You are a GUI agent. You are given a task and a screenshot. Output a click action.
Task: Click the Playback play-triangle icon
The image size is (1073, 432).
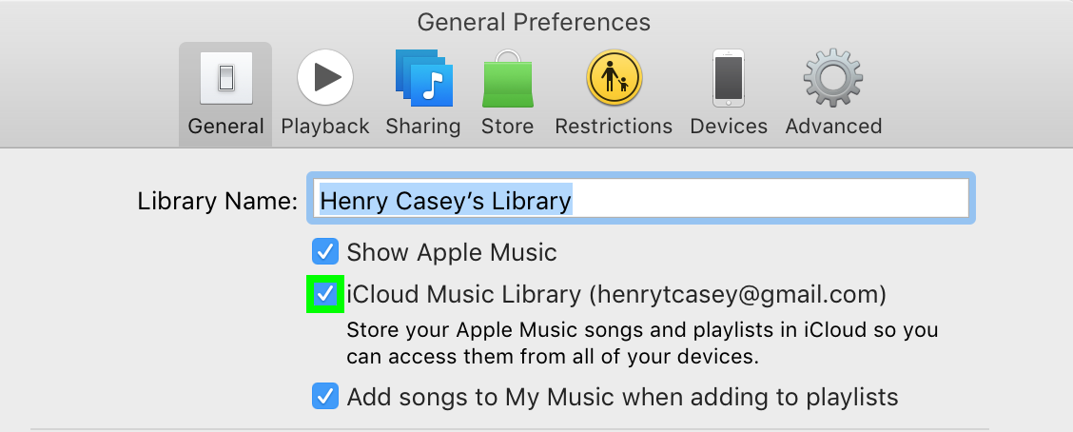click(325, 78)
